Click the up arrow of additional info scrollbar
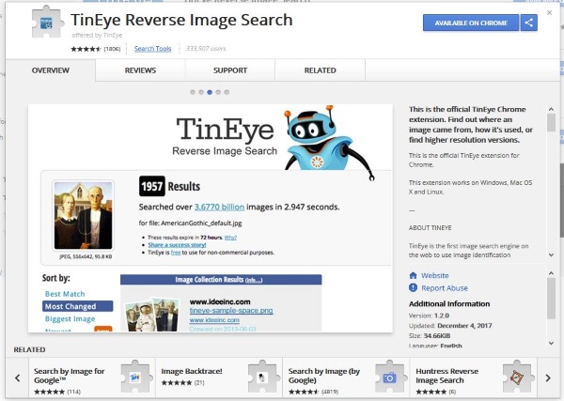Screen dimensions: 564x401 [551, 273]
